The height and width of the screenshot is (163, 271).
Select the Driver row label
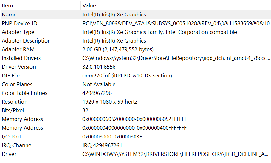(x=9, y=154)
